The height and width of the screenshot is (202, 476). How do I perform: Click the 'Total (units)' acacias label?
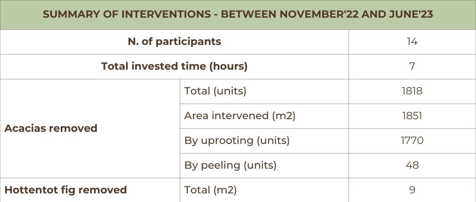(x=215, y=91)
